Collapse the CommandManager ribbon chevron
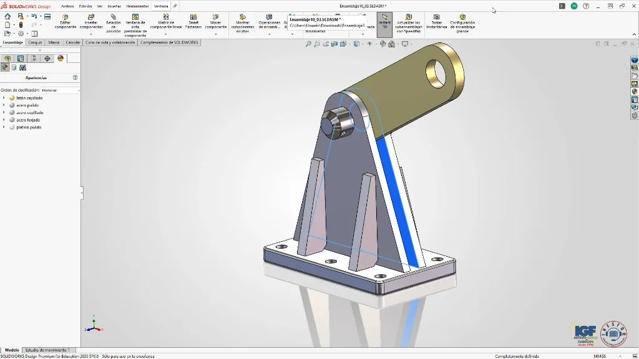The height and width of the screenshot is (359, 639). click(x=634, y=35)
